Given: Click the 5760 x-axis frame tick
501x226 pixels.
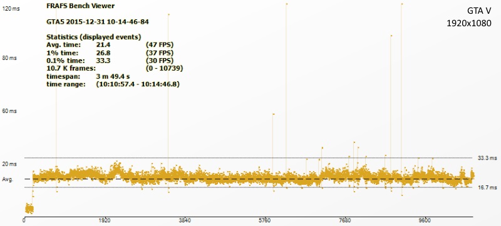Looking at the screenshot, I should (266, 220).
